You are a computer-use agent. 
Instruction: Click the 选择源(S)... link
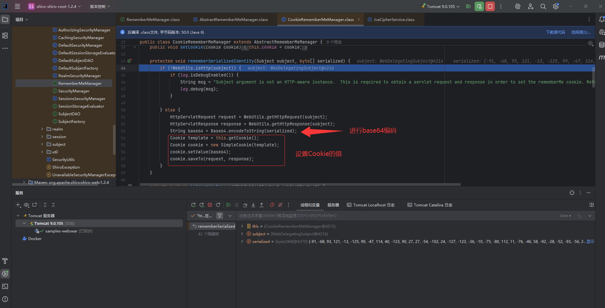click(x=581, y=32)
